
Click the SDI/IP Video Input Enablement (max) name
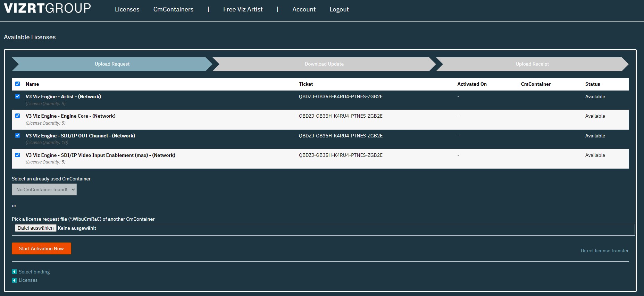(x=100, y=155)
